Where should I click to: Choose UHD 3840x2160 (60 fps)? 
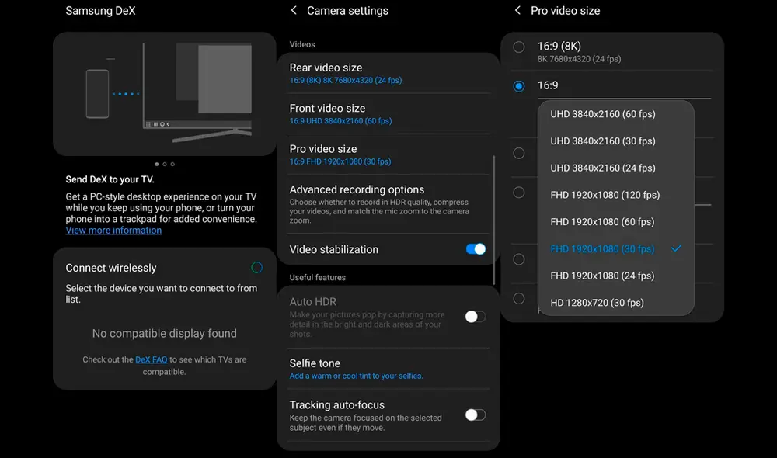pyautogui.click(x=605, y=113)
